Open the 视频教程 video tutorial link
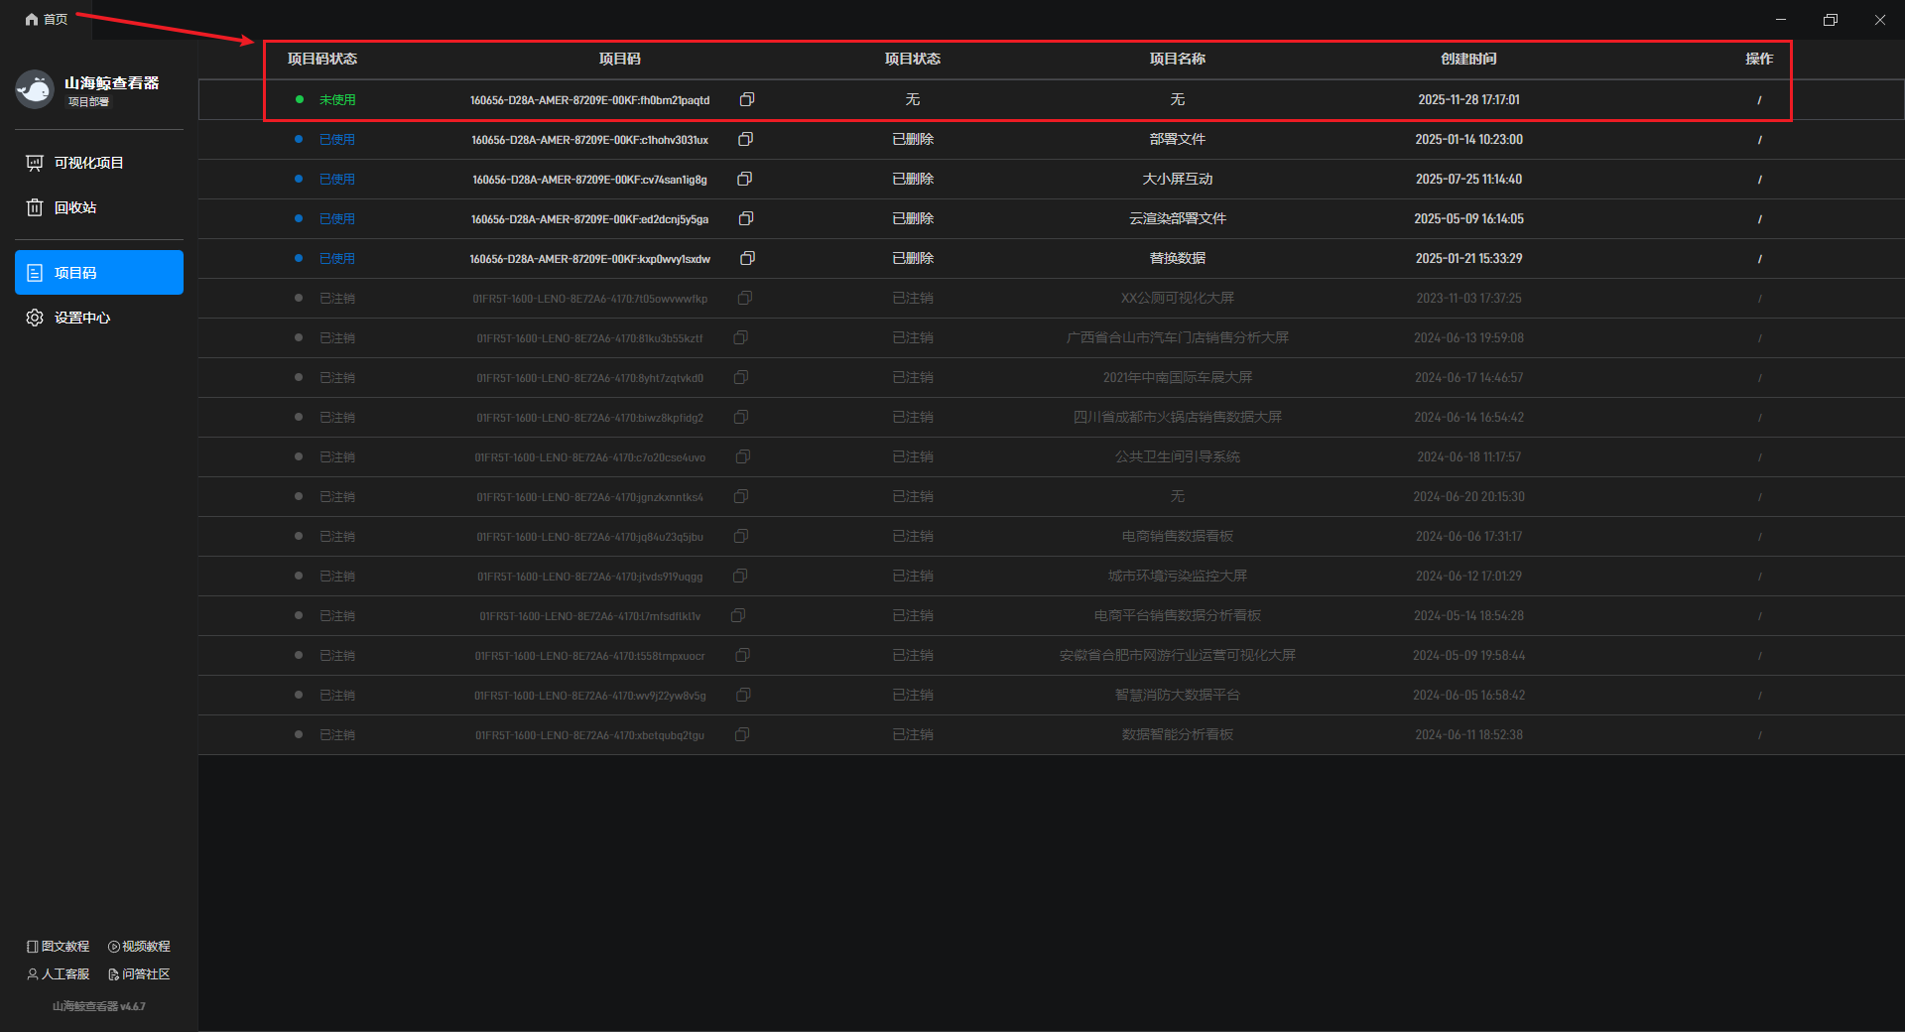This screenshot has height=1032, width=1905. (139, 947)
